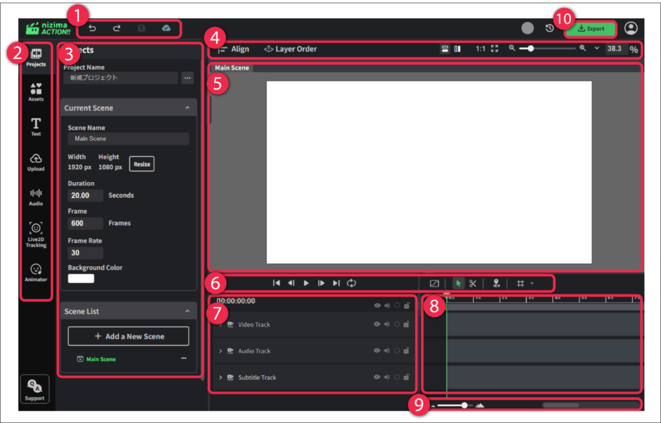Click the cloud save status icon
661x423 pixels.
pos(167,28)
